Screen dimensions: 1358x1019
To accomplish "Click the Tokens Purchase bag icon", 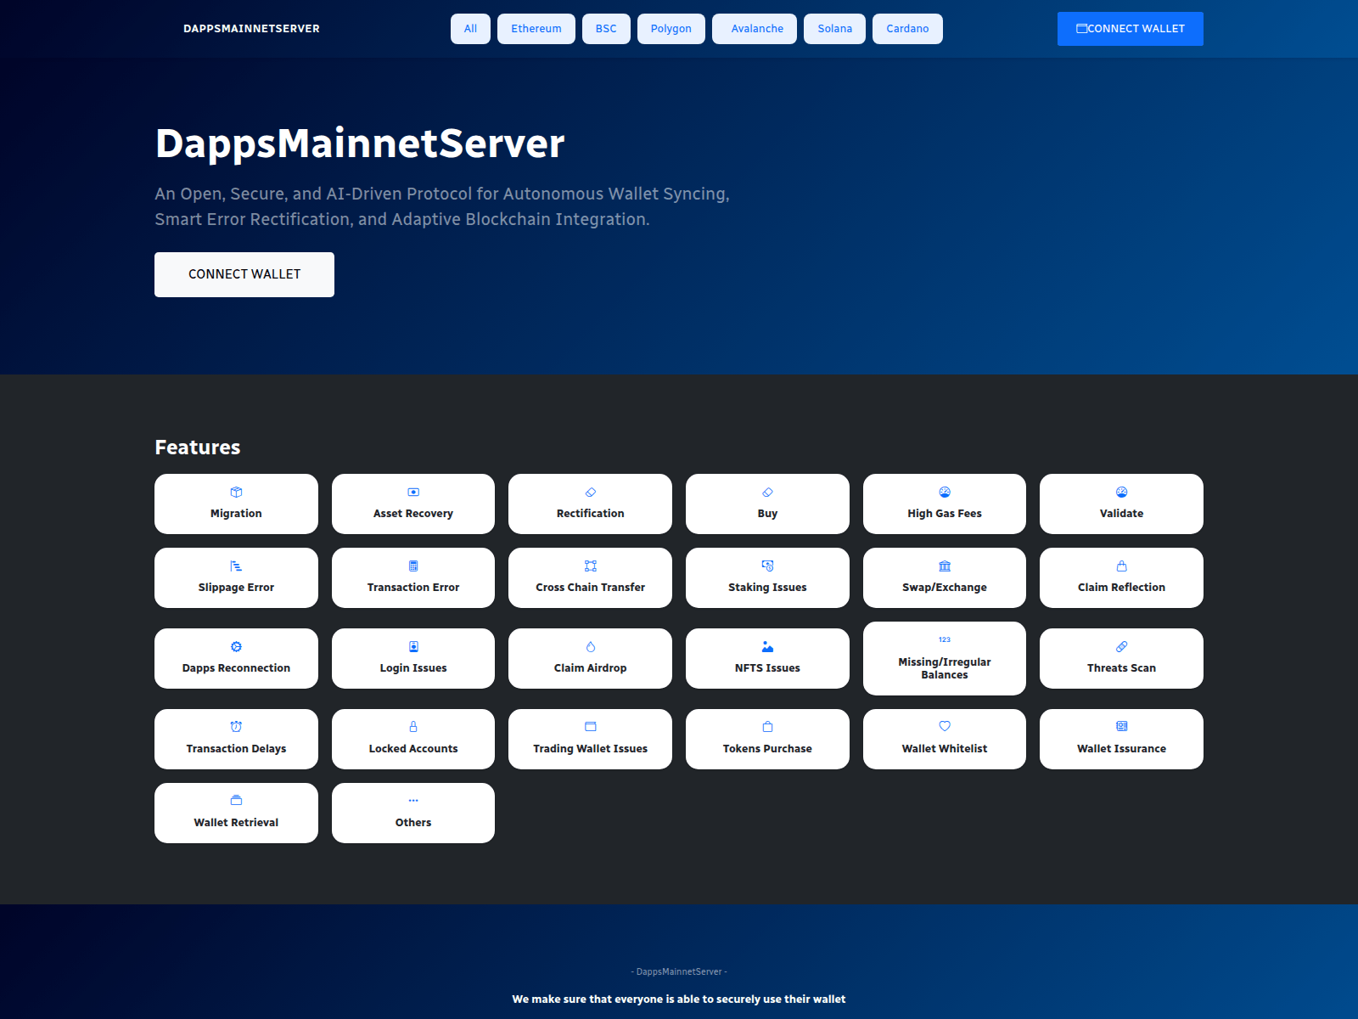I will pyautogui.click(x=767, y=727).
